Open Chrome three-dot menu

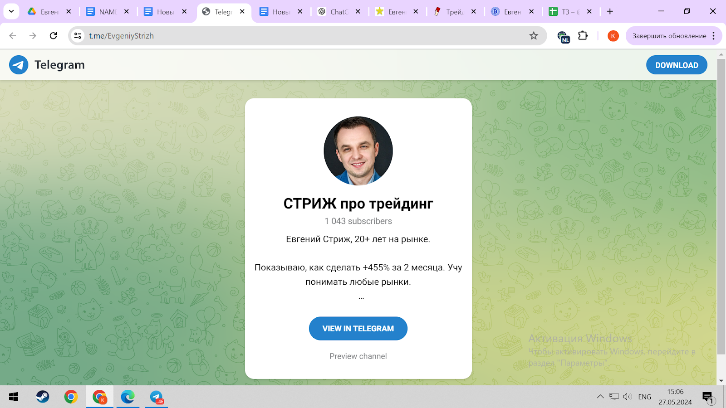coord(714,36)
